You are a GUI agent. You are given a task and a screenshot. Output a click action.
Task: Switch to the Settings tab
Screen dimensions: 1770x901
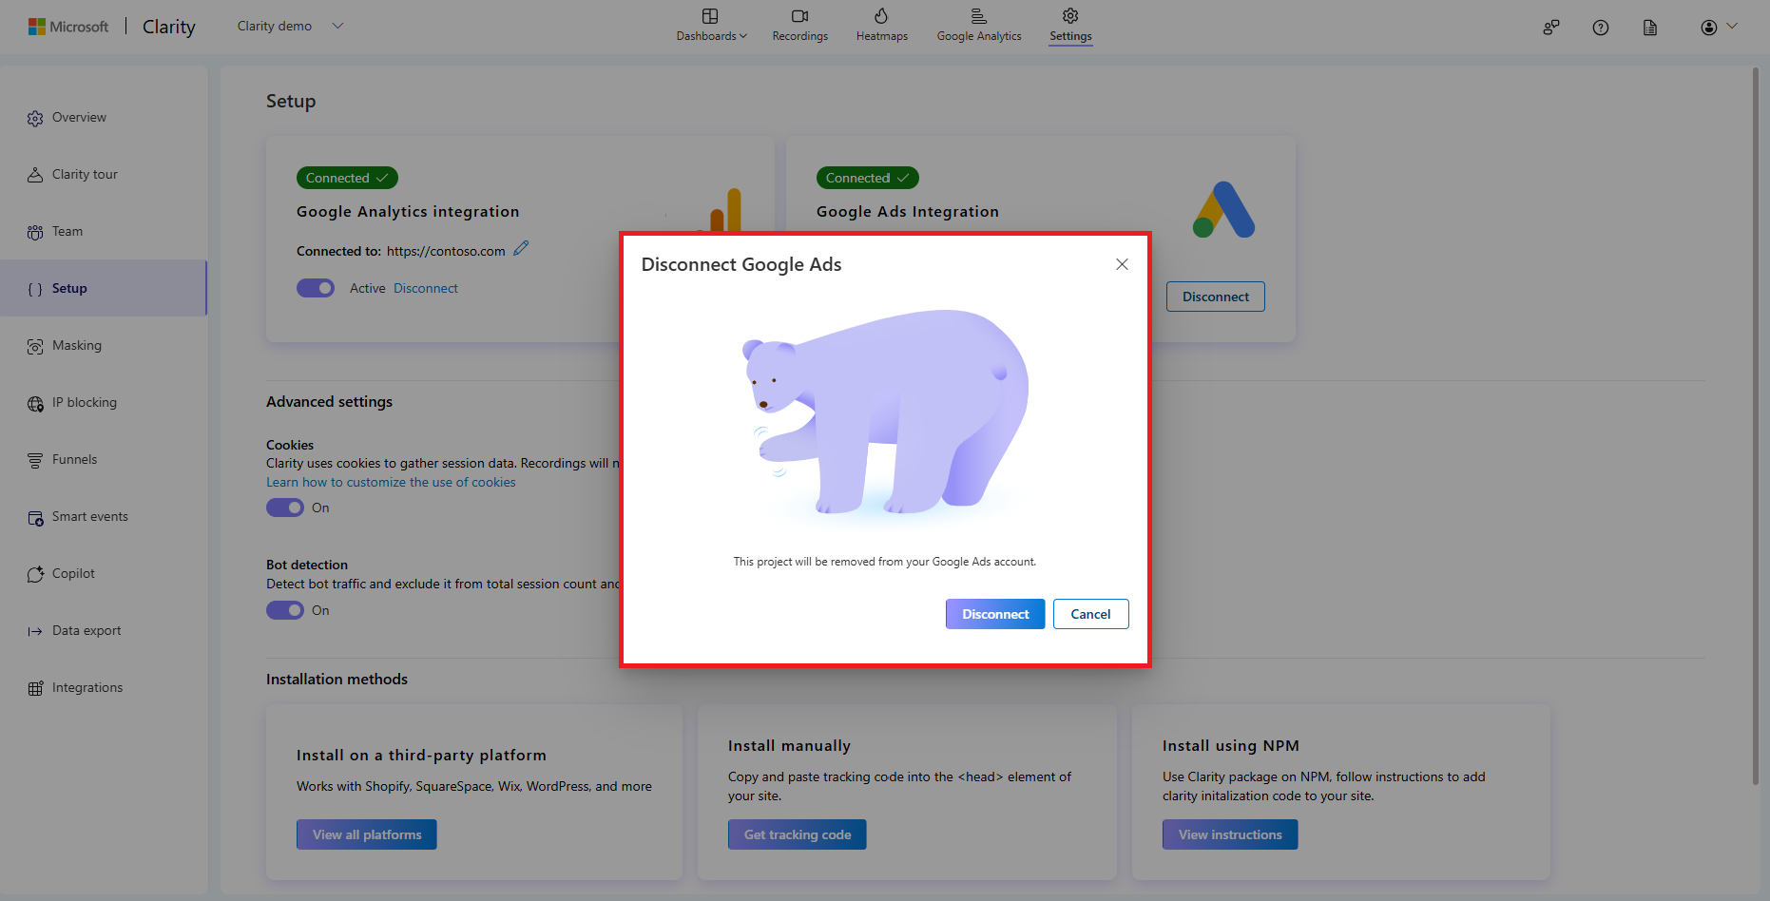pyautogui.click(x=1069, y=26)
